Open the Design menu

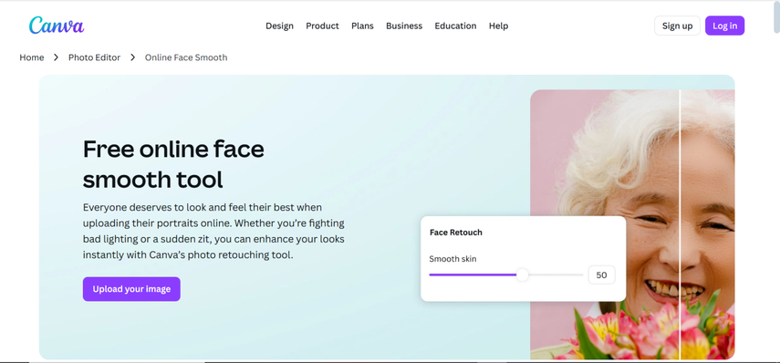[x=279, y=26]
